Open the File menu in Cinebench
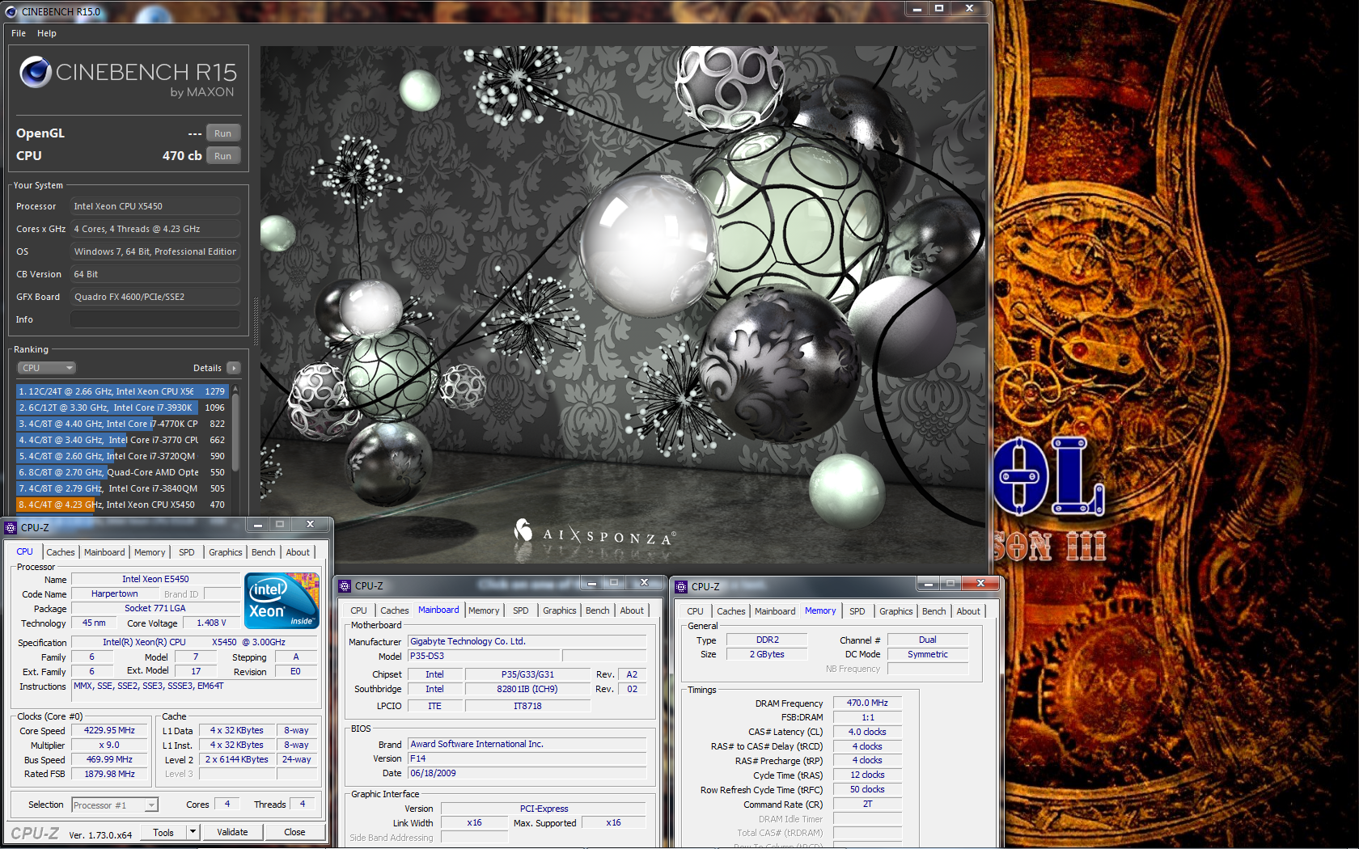This screenshot has height=849, width=1359. (19, 33)
